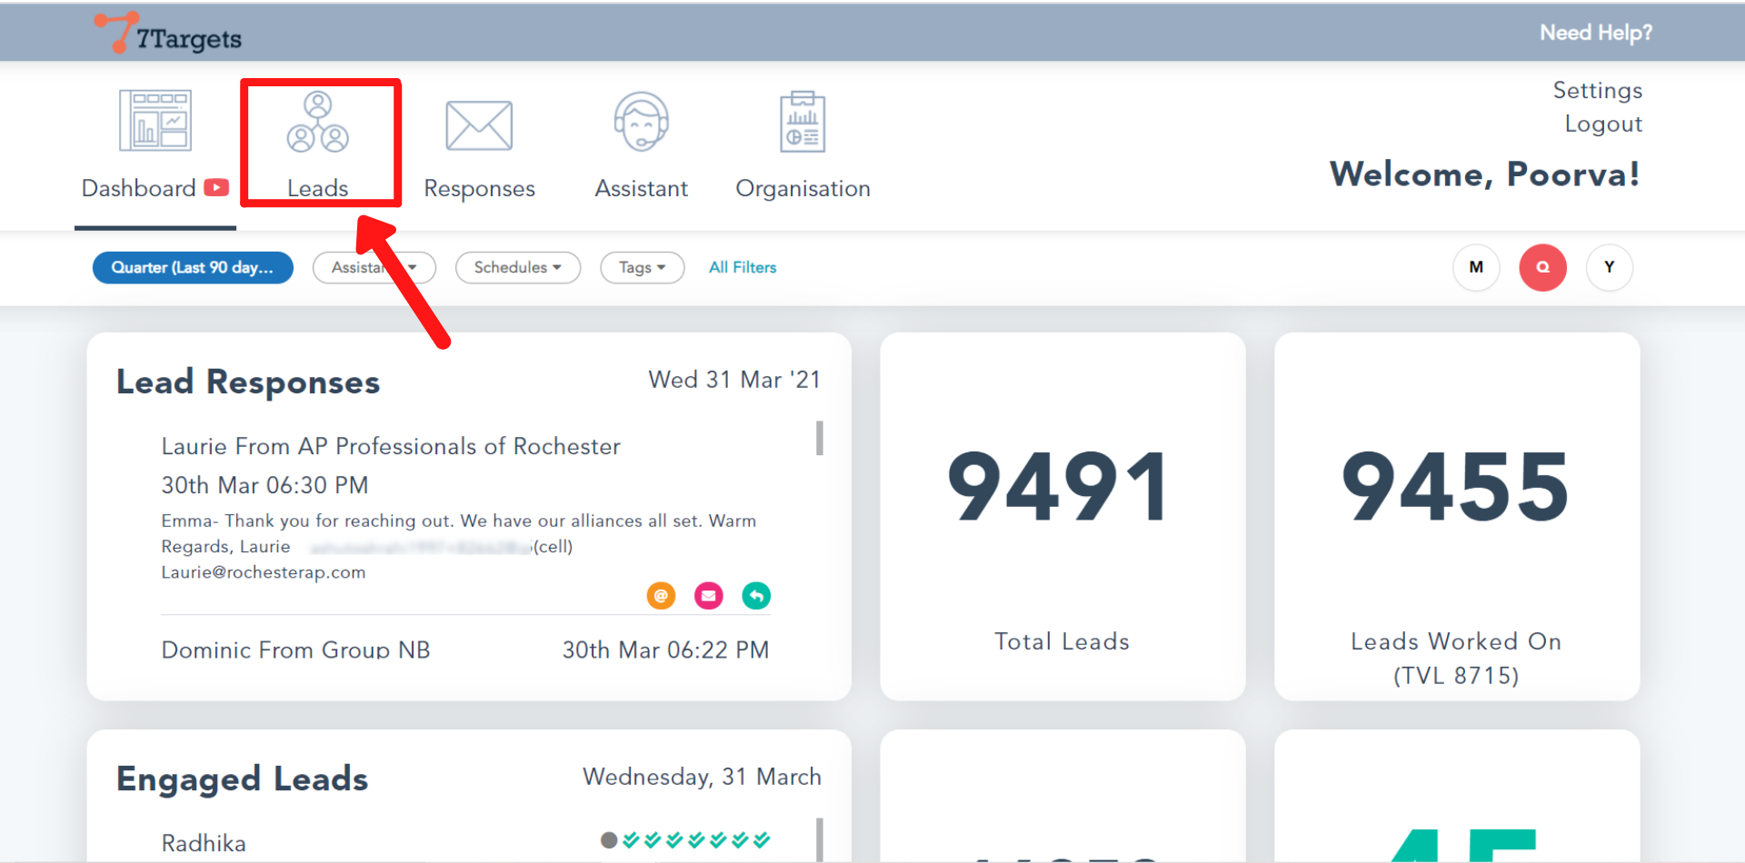
Task: Click the pink envelope icon on Laurie's response
Action: (709, 596)
